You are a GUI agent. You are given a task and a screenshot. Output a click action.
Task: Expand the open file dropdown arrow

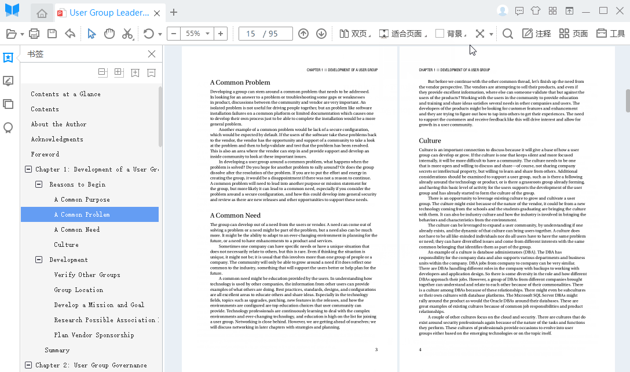point(22,34)
